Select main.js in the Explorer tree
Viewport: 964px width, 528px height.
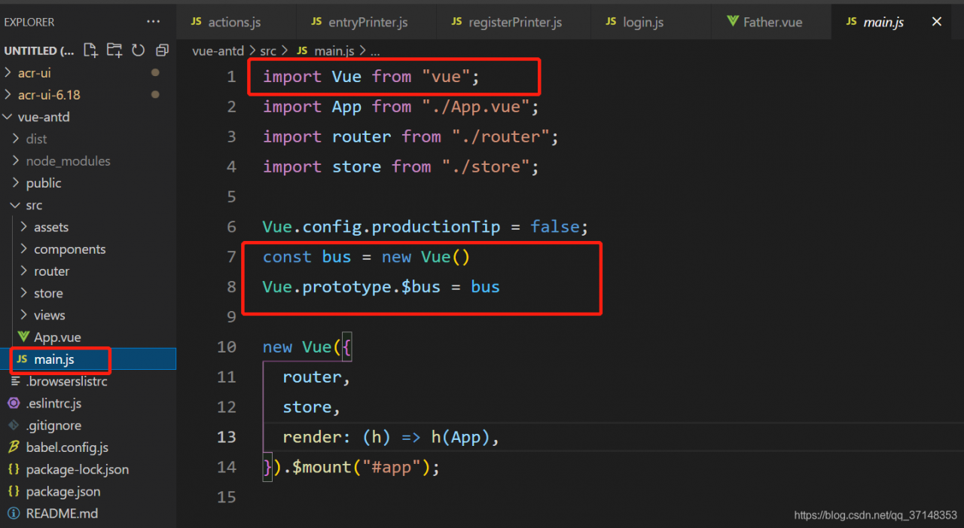(x=53, y=359)
